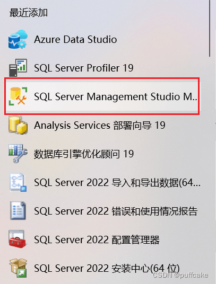Click the 最近添加 section header
216x284 pixels.
pos(29,13)
